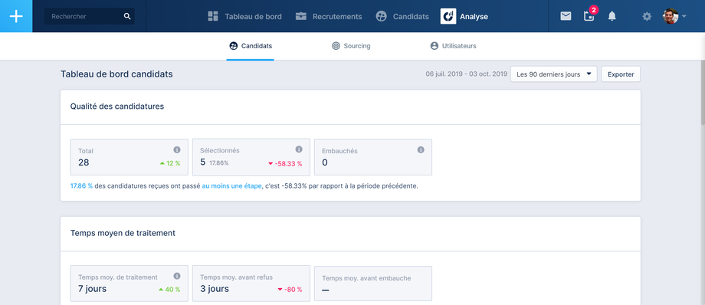Expand the user account dropdown arrow
The height and width of the screenshot is (305, 705).
684,17
